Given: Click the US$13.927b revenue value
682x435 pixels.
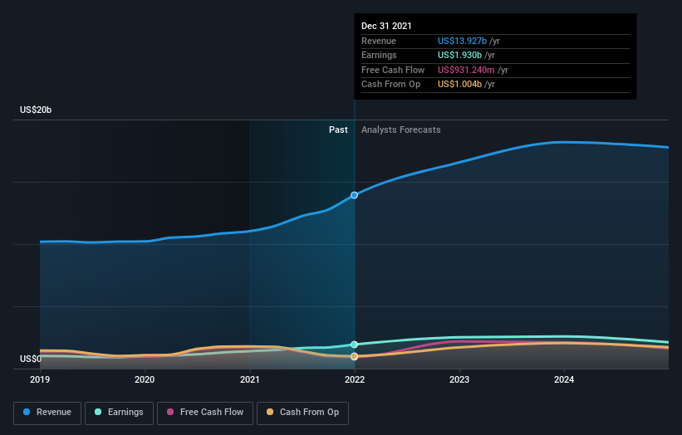Looking at the screenshot, I should point(462,41).
